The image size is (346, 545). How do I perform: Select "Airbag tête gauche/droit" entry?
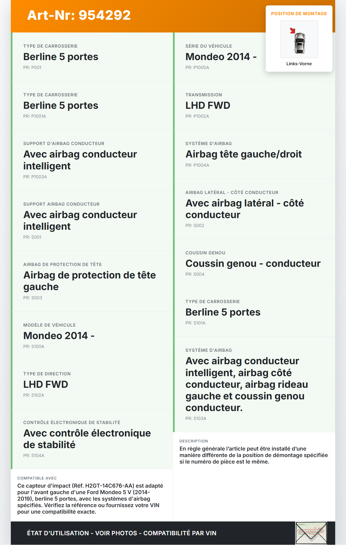[243, 154]
